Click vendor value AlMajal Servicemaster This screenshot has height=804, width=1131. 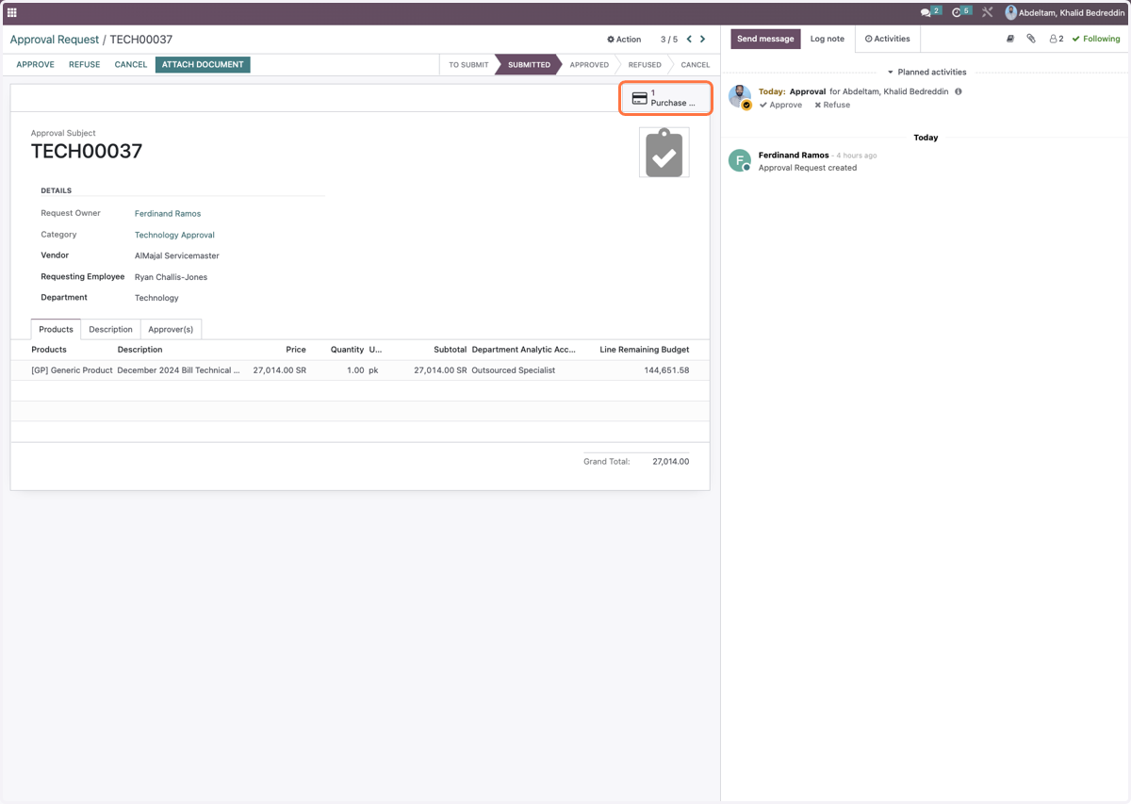177,255
